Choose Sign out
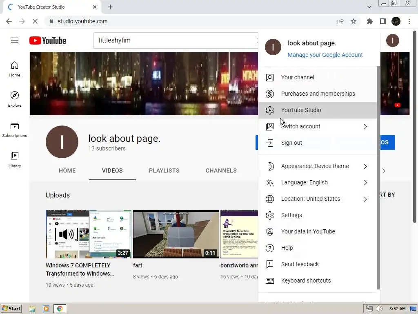The height and width of the screenshot is (314, 418). coord(317,143)
